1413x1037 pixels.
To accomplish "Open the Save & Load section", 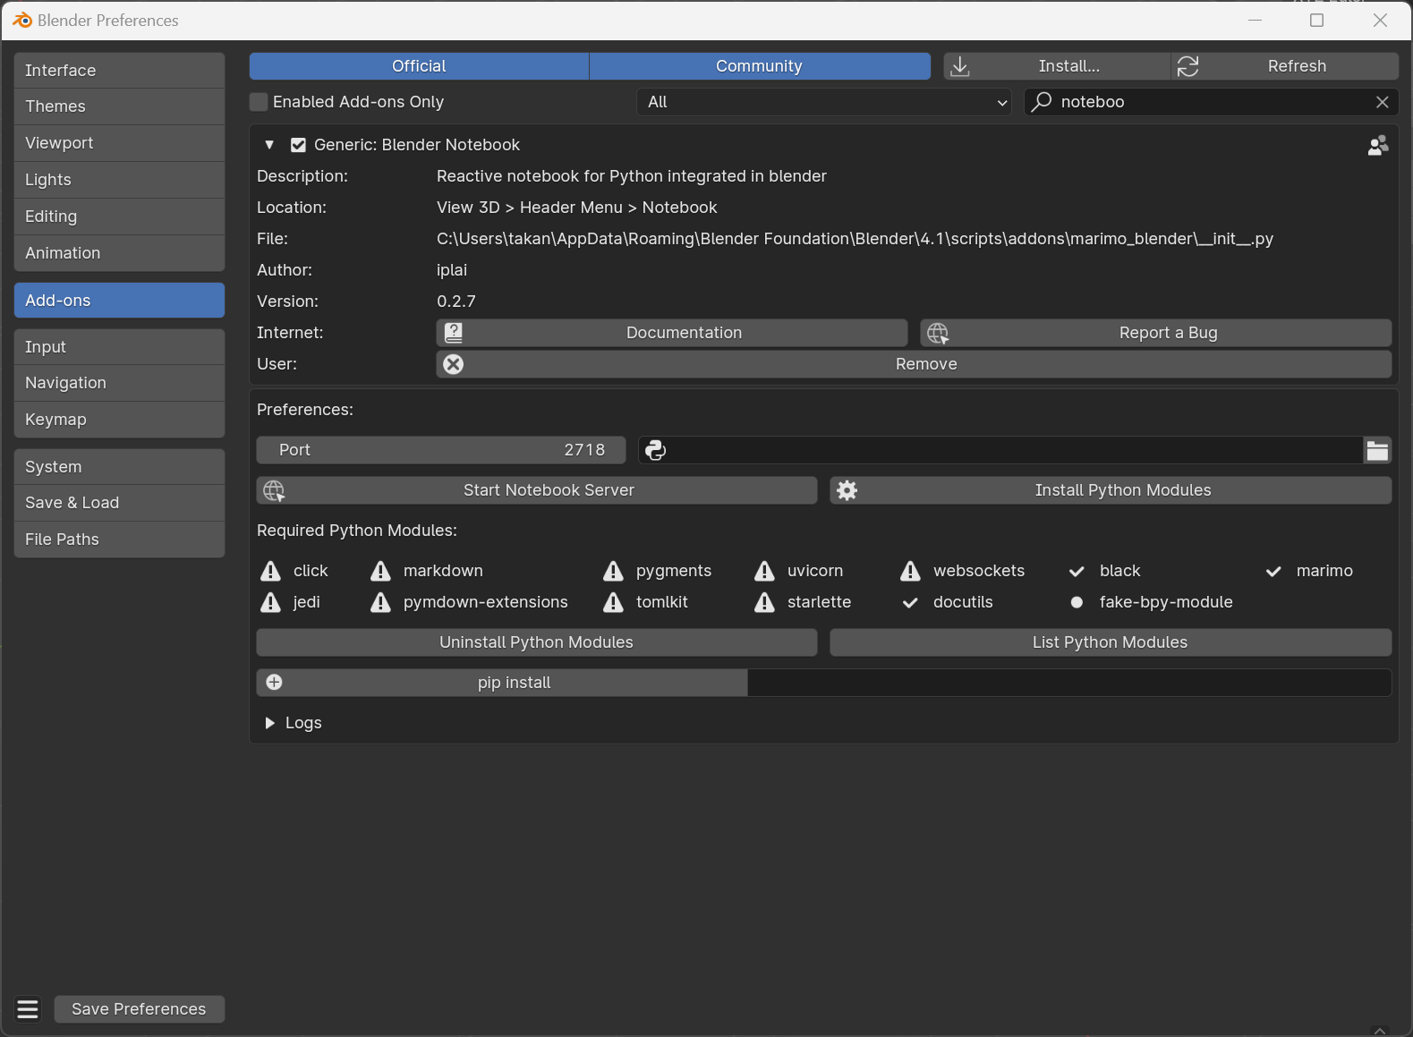I will click(119, 503).
